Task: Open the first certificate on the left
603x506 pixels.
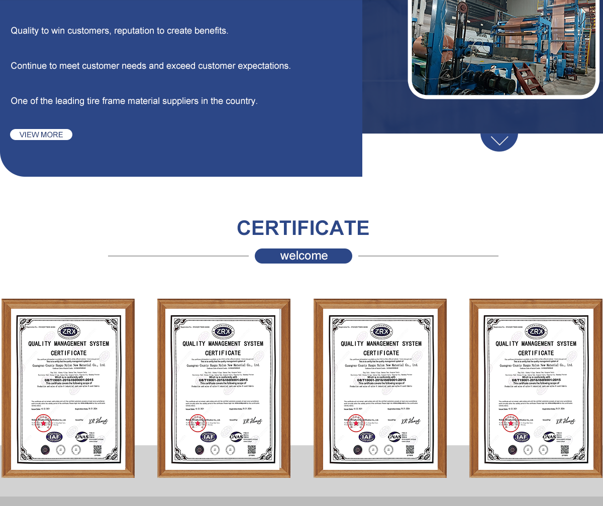Action: (68, 388)
